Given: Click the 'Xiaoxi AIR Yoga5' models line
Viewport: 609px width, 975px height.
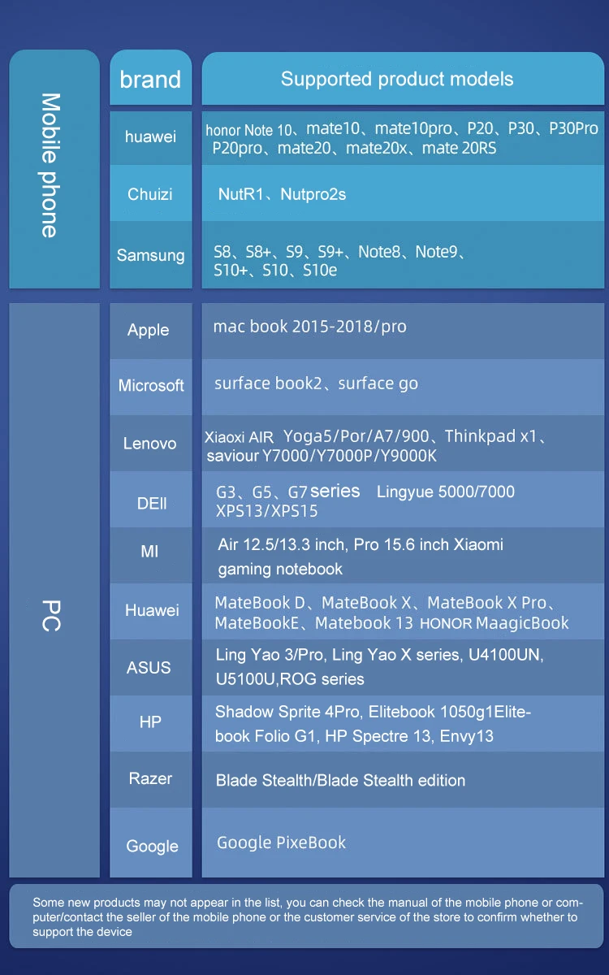Looking at the screenshot, I should pyautogui.click(x=375, y=436).
